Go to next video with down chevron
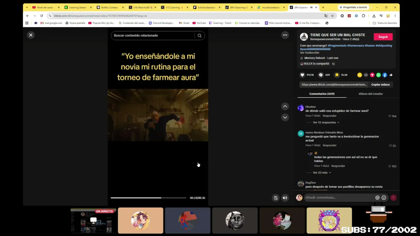 pyautogui.click(x=285, y=117)
